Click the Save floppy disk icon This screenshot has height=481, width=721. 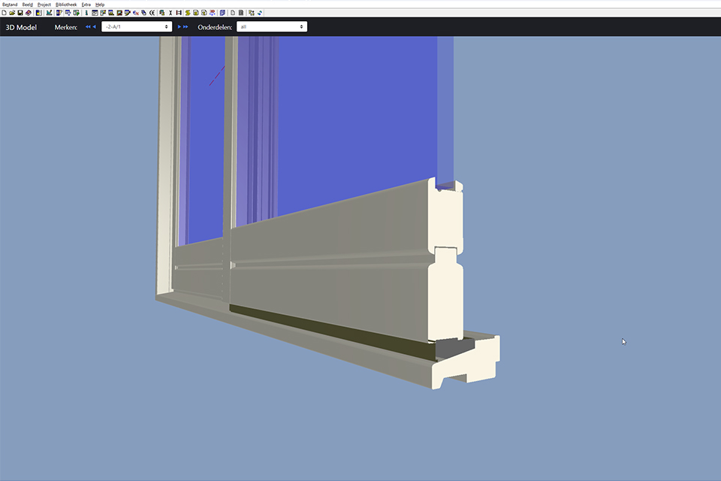click(x=20, y=13)
